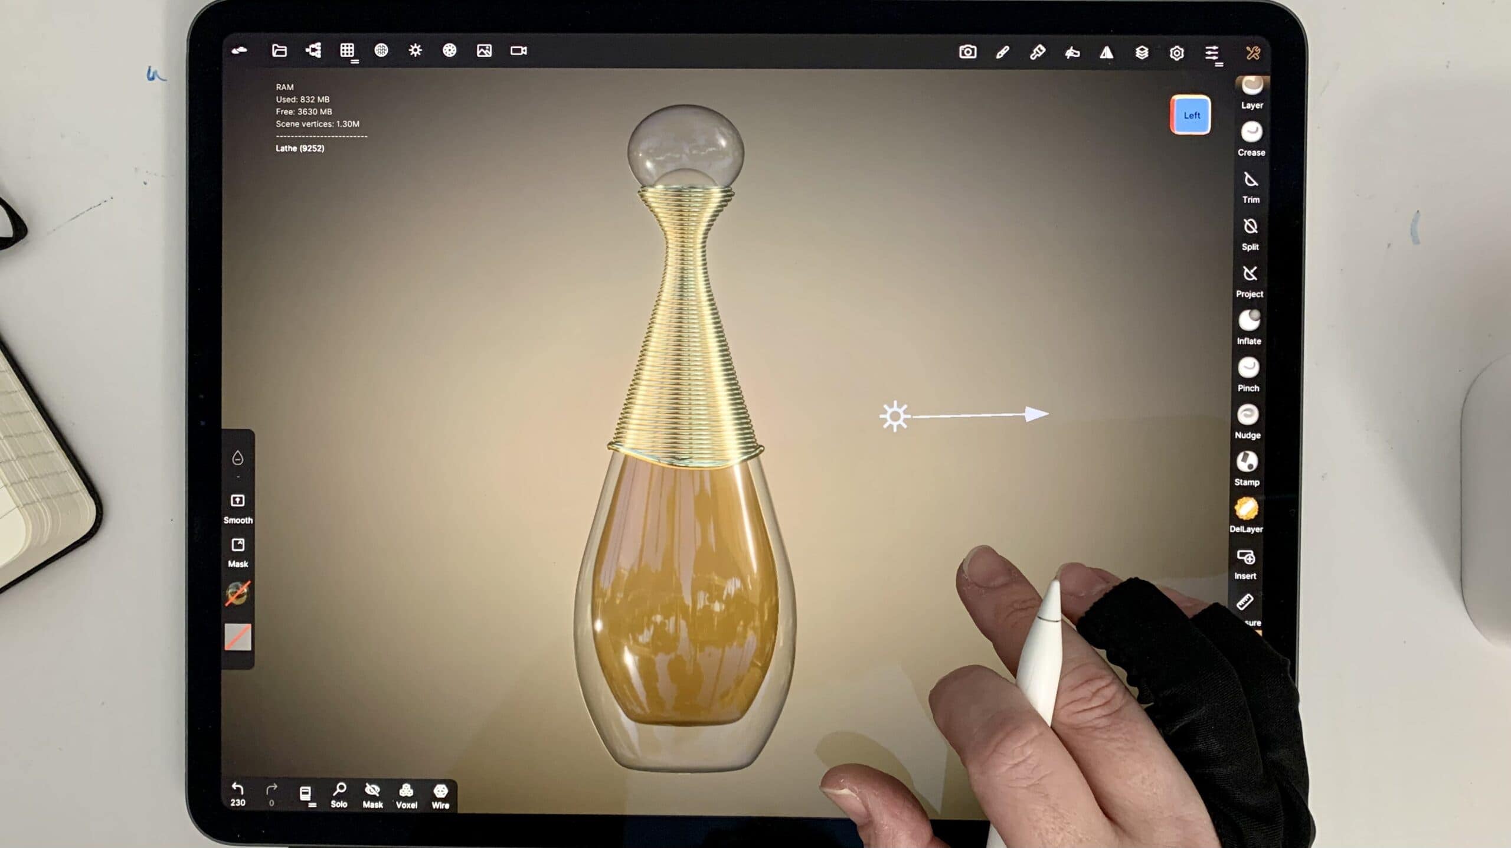Image resolution: width=1511 pixels, height=848 pixels.
Task: Expand the bottom bar options menu
Action: [x=306, y=794]
